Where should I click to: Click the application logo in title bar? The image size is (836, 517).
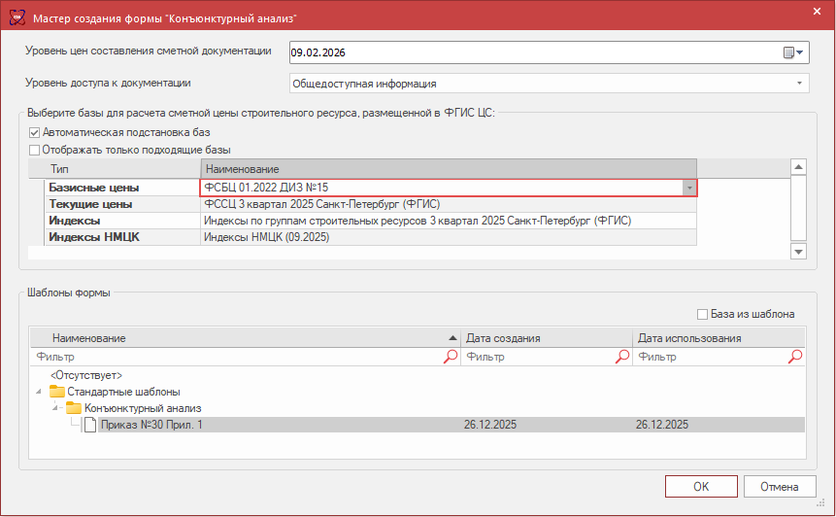coord(16,17)
